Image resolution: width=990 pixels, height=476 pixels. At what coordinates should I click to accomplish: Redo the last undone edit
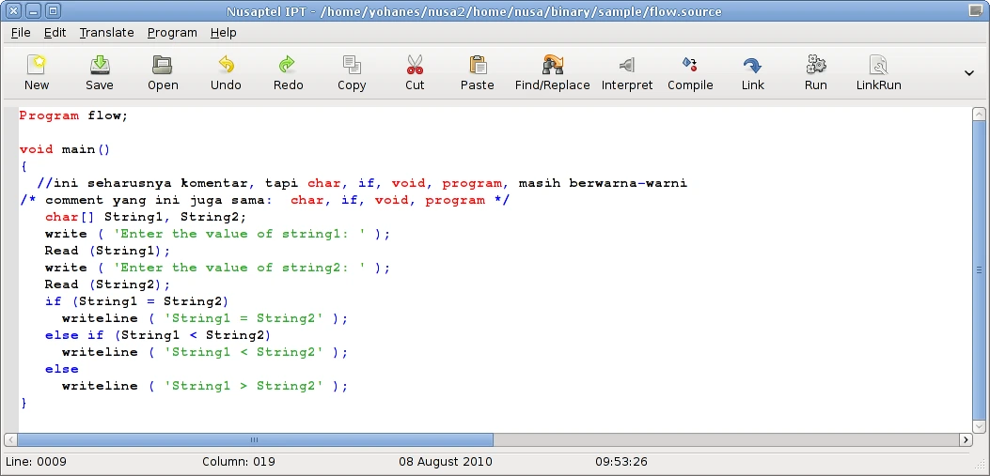coord(288,72)
